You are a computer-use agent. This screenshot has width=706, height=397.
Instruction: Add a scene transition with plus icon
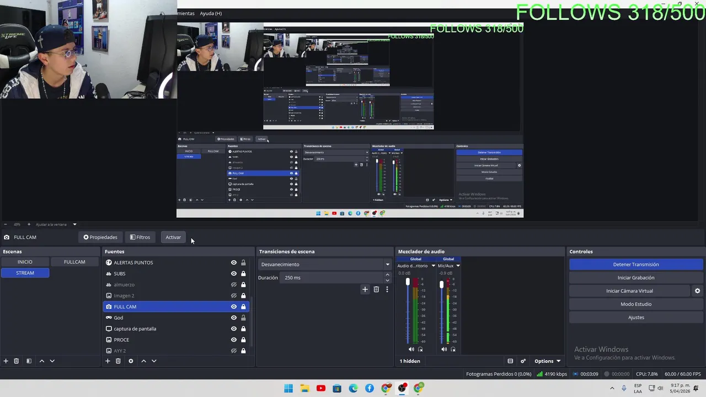pos(365,289)
